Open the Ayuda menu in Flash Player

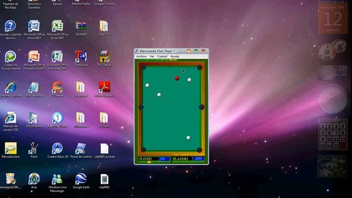pyautogui.click(x=175, y=57)
